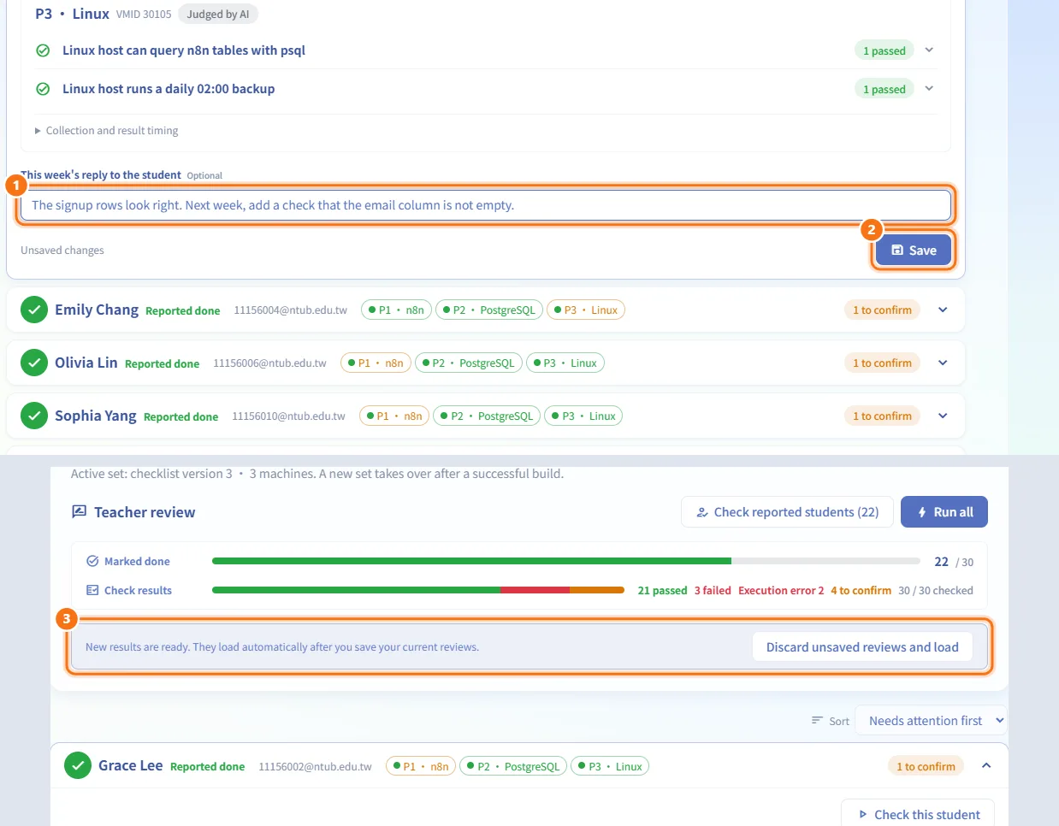
Task: Click Emily Chang's Reported done label
Action: 183,310
